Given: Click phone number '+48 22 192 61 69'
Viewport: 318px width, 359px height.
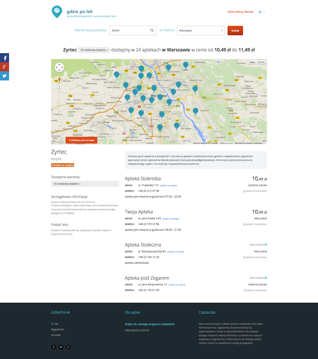Looking at the screenshot, I should click(149, 290).
